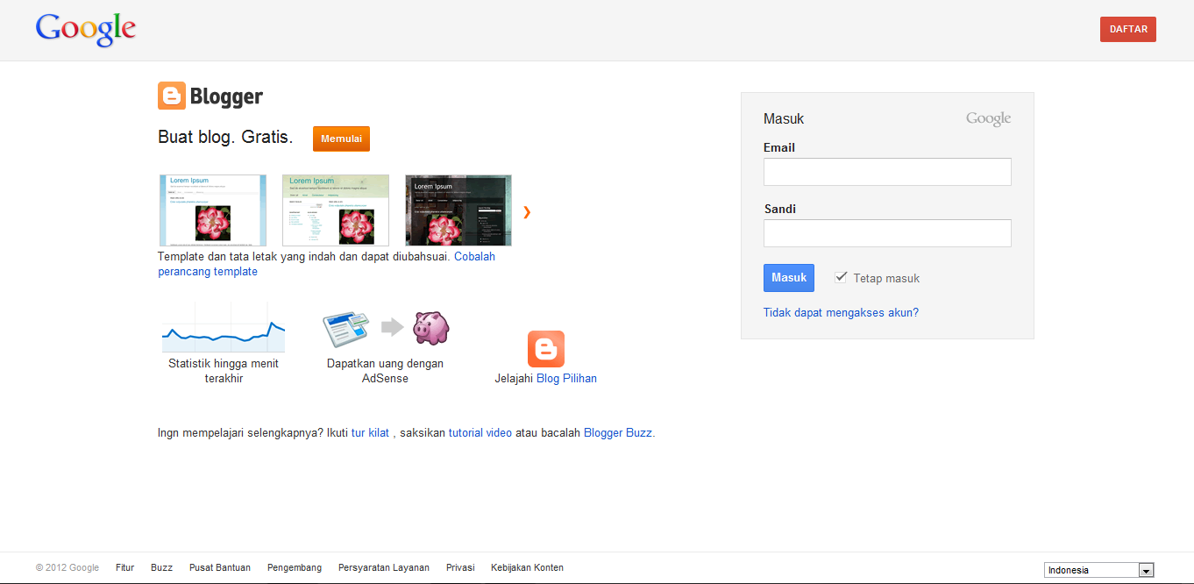
Task: Open Pusat Bantuan in the footer
Action: 220,567
